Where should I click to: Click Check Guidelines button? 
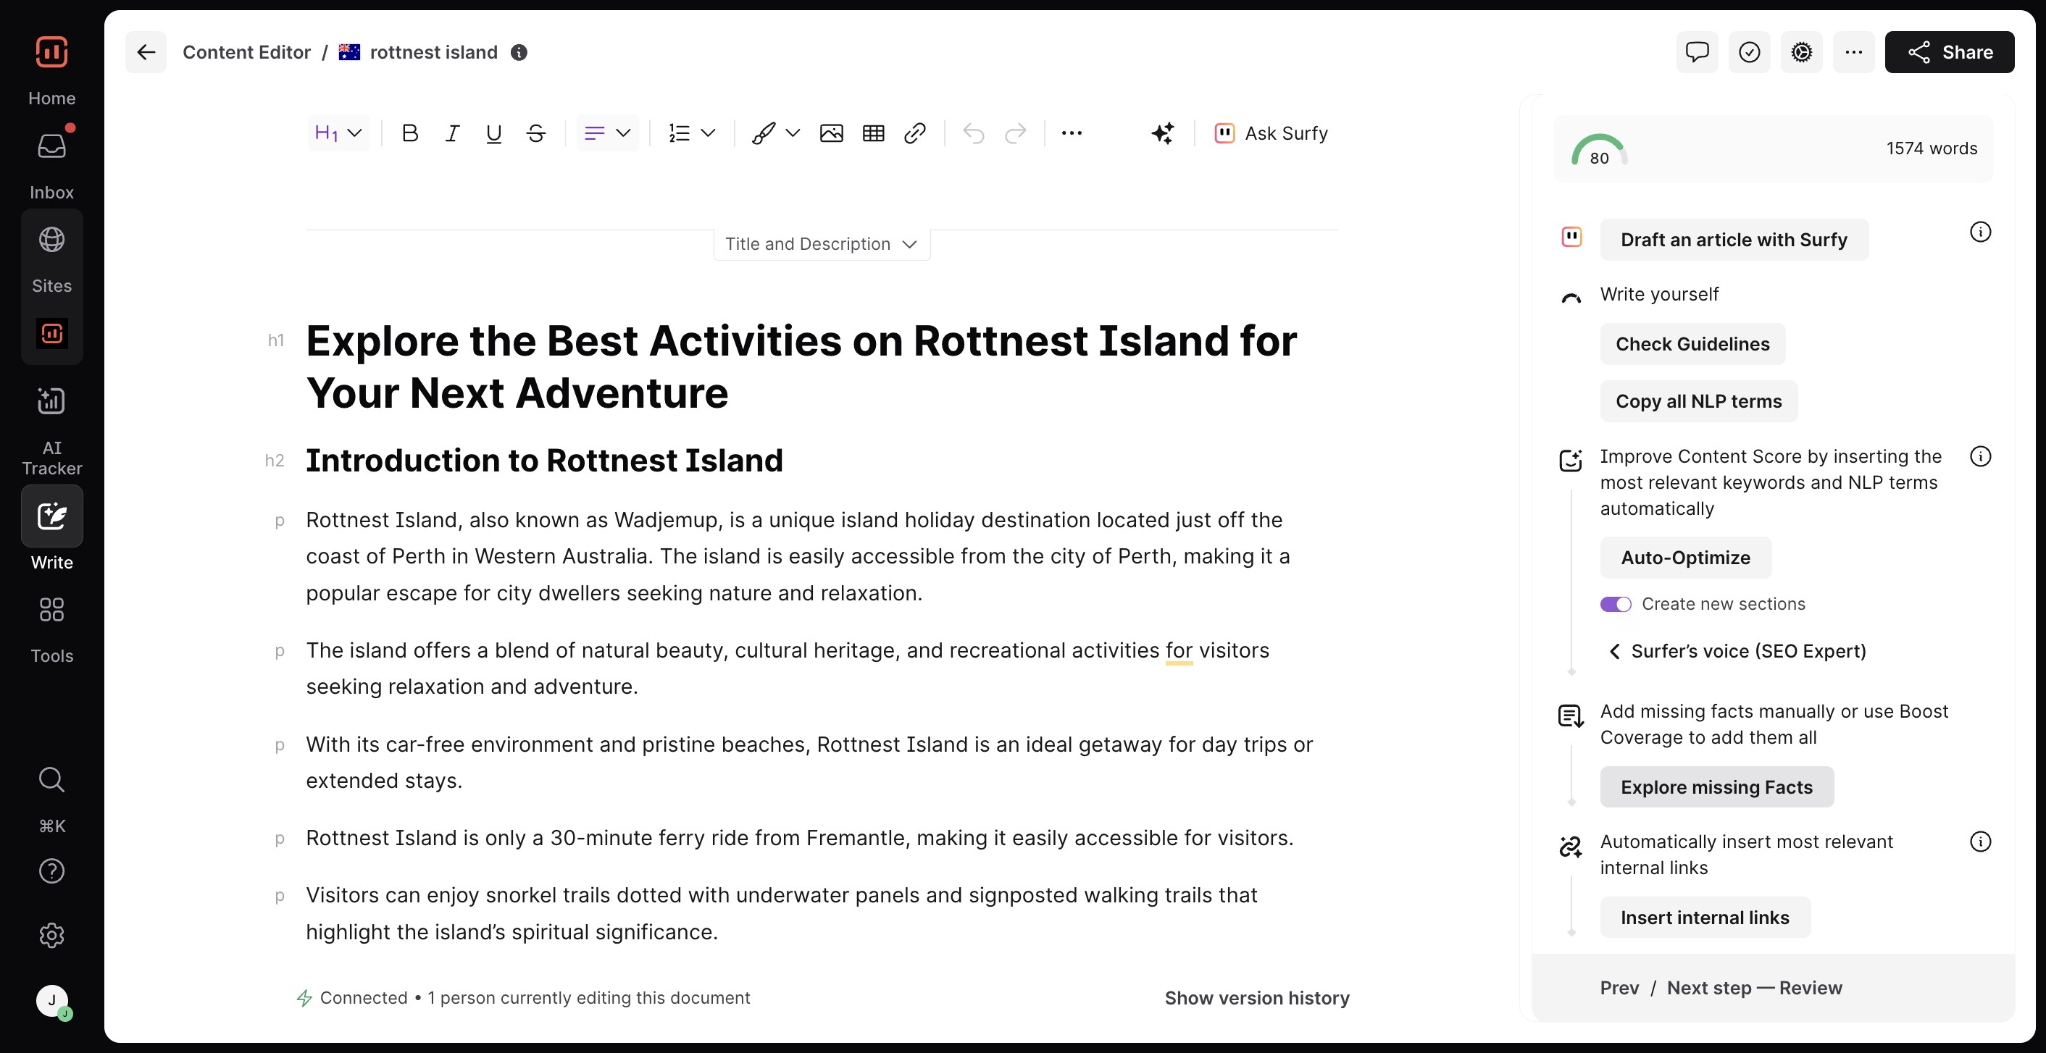tap(1692, 344)
